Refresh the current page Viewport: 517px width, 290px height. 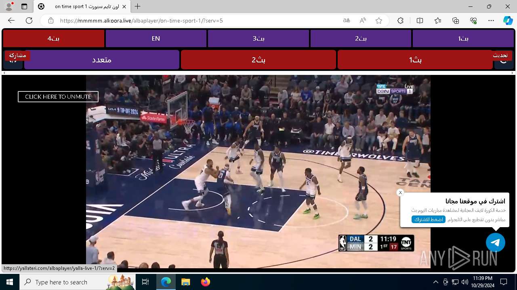[x=29, y=21]
